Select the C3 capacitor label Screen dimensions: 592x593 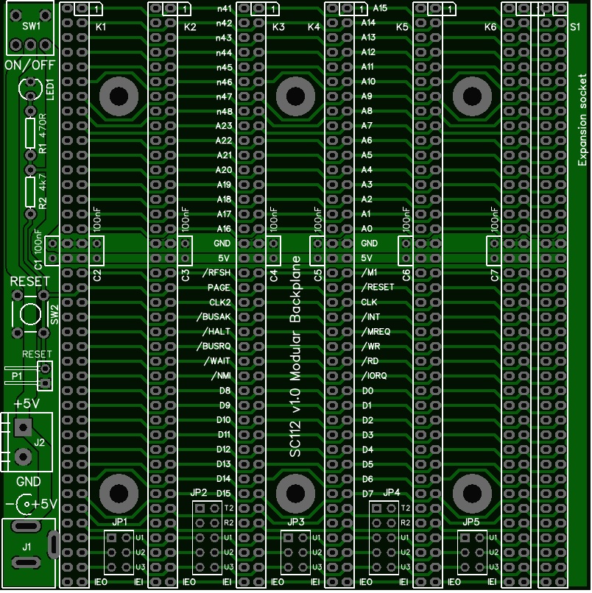pyautogui.click(x=186, y=275)
